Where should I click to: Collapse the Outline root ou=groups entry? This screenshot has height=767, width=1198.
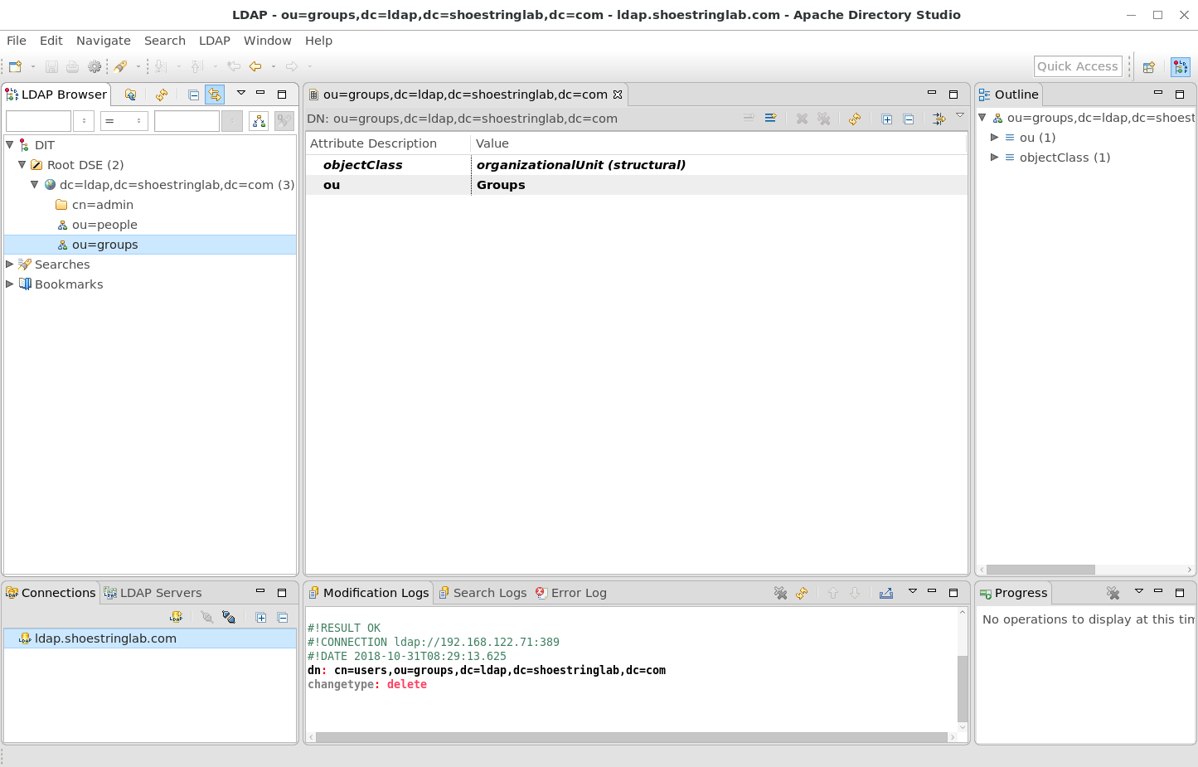pos(982,118)
